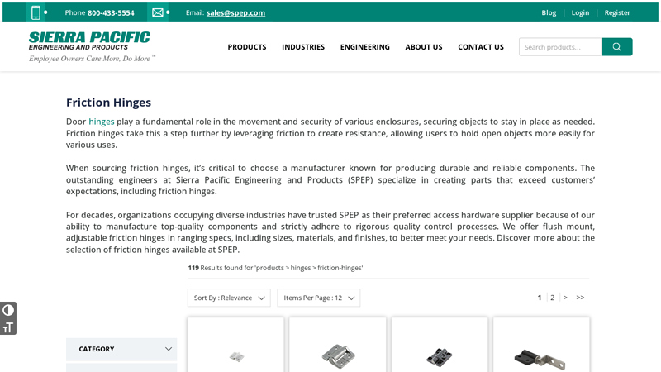Click into the Search products field
The image size is (661, 372).
point(560,47)
